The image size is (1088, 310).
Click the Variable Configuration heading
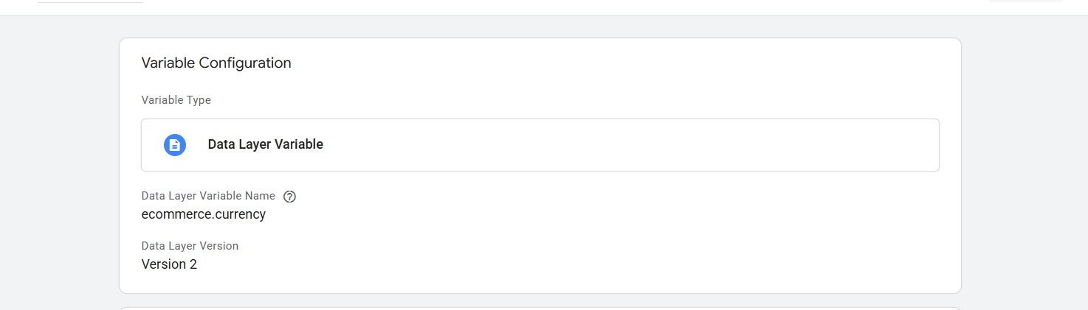[x=216, y=63]
